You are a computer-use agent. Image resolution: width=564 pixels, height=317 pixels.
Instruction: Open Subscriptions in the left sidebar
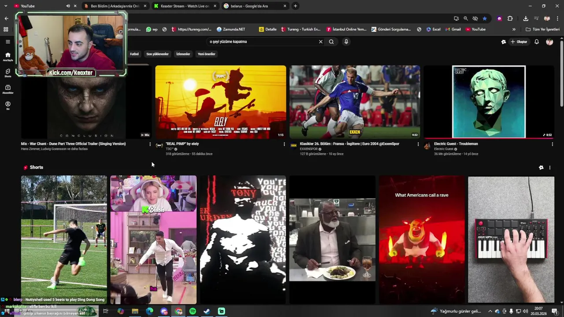click(x=7, y=89)
